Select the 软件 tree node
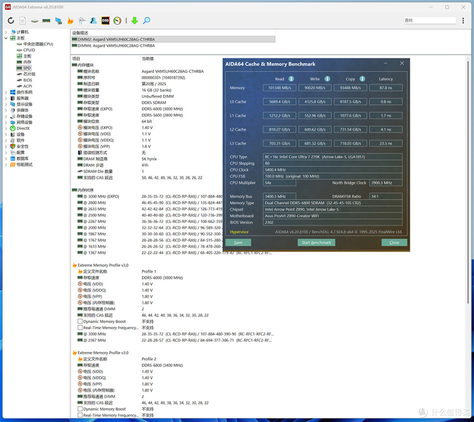Screen dimensions: 474x422 tap(21, 140)
